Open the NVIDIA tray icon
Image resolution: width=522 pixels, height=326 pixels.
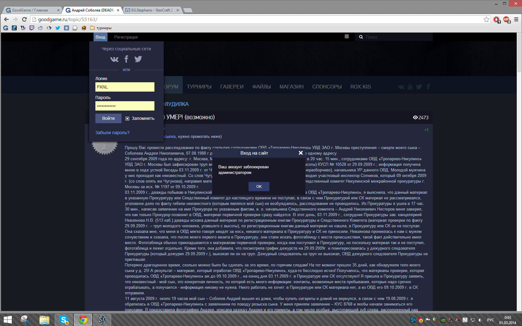click(443, 320)
